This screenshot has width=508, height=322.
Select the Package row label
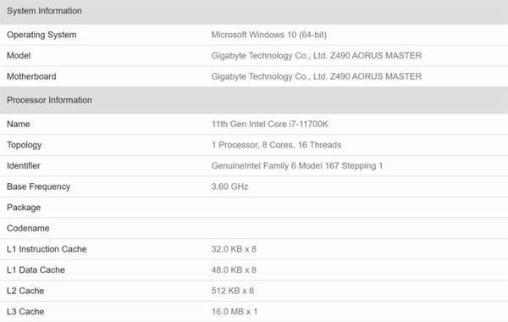(24, 208)
